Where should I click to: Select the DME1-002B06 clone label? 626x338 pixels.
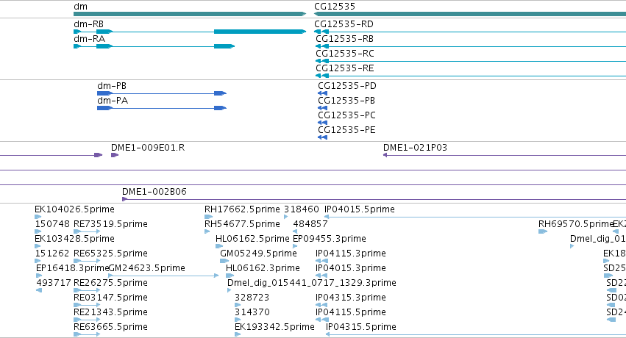tap(154, 192)
